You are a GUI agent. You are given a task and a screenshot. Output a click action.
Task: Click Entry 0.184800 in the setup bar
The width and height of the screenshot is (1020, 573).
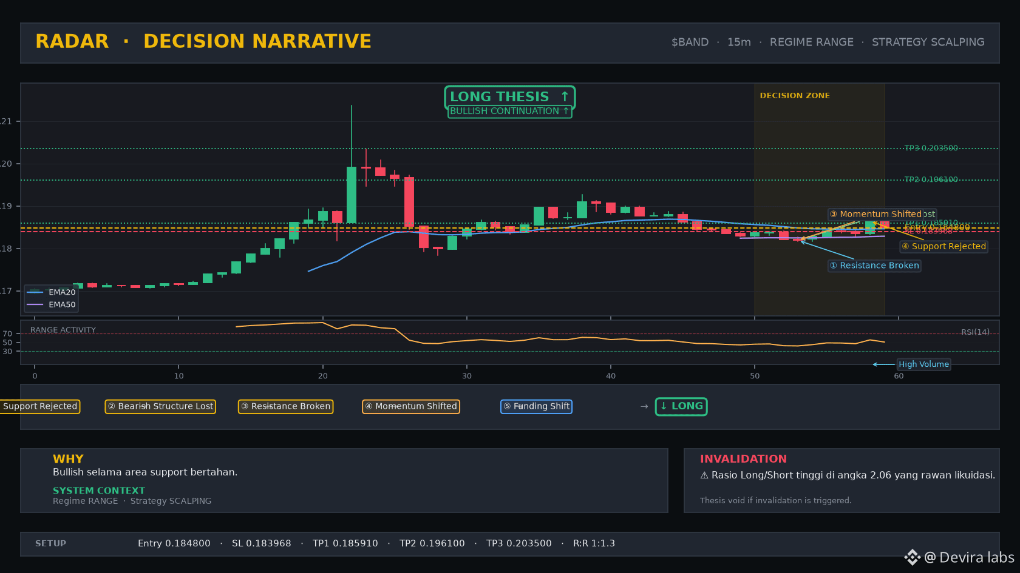(174, 544)
